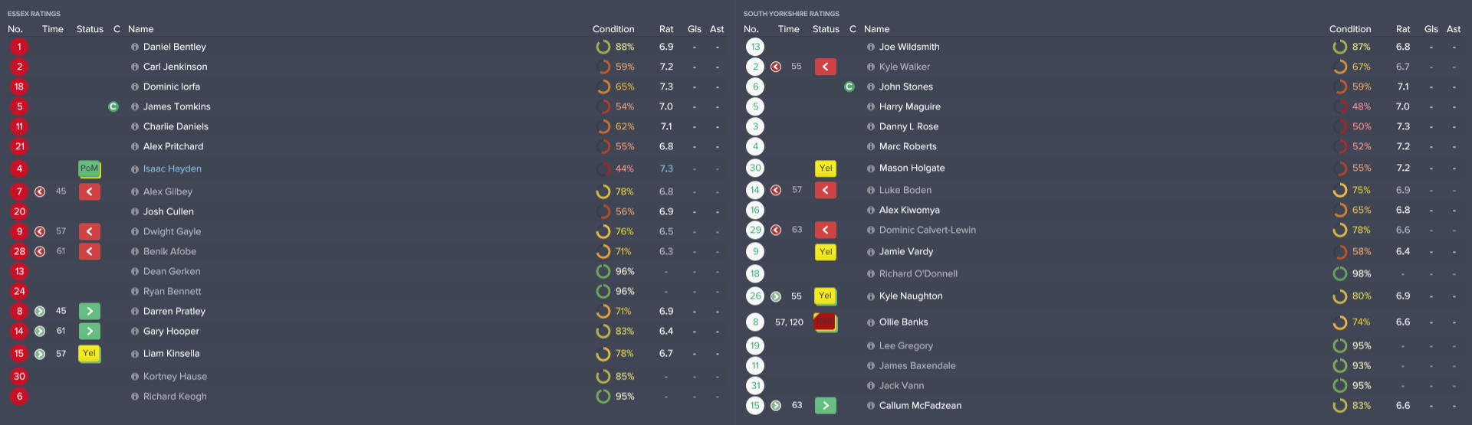This screenshot has width=1472, height=425.
Task: Click shirt number 18 badge for Dominic Iorfa
Action: pos(19,87)
